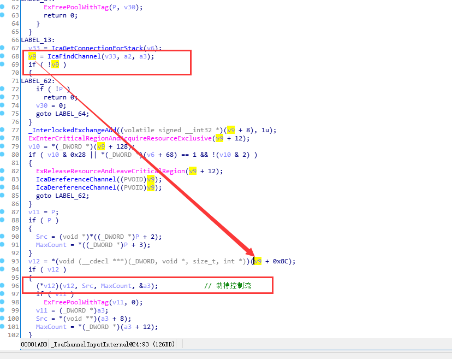Image resolution: width=452 pixels, height=359 pixels.
Task: Toggle breakpoint dot on line 100
Action: tap(2, 319)
